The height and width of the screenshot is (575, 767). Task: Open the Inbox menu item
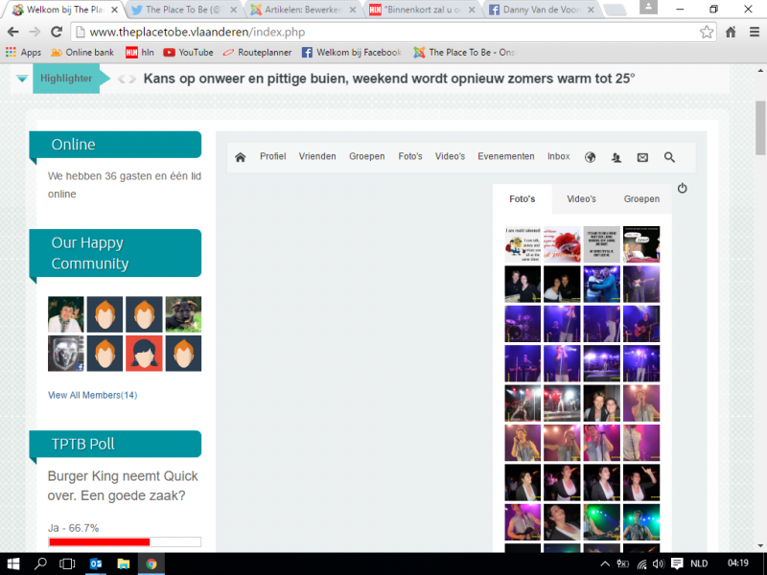[x=559, y=156]
